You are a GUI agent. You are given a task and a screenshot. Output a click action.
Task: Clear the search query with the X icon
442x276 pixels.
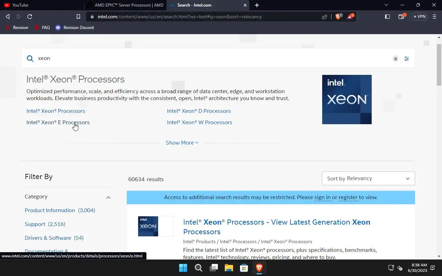coord(395,59)
